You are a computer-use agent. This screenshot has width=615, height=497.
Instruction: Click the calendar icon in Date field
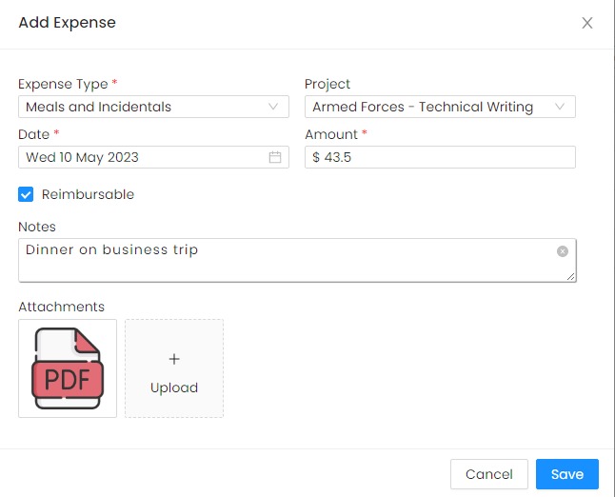(275, 157)
